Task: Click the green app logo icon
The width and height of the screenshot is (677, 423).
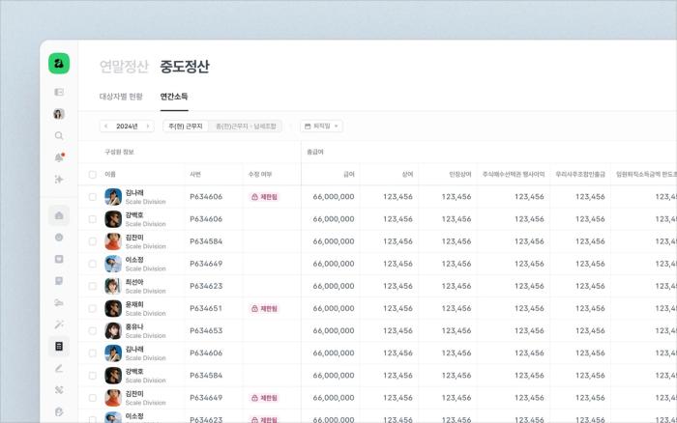Action: coord(59,64)
